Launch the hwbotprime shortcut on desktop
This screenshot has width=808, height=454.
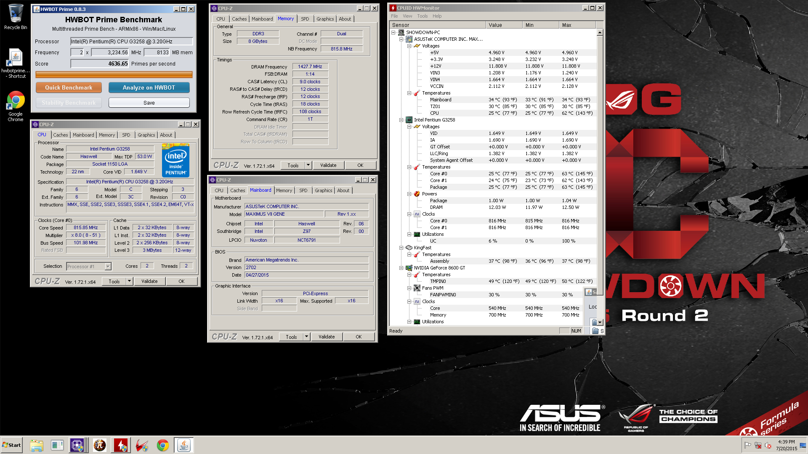(x=16, y=63)
